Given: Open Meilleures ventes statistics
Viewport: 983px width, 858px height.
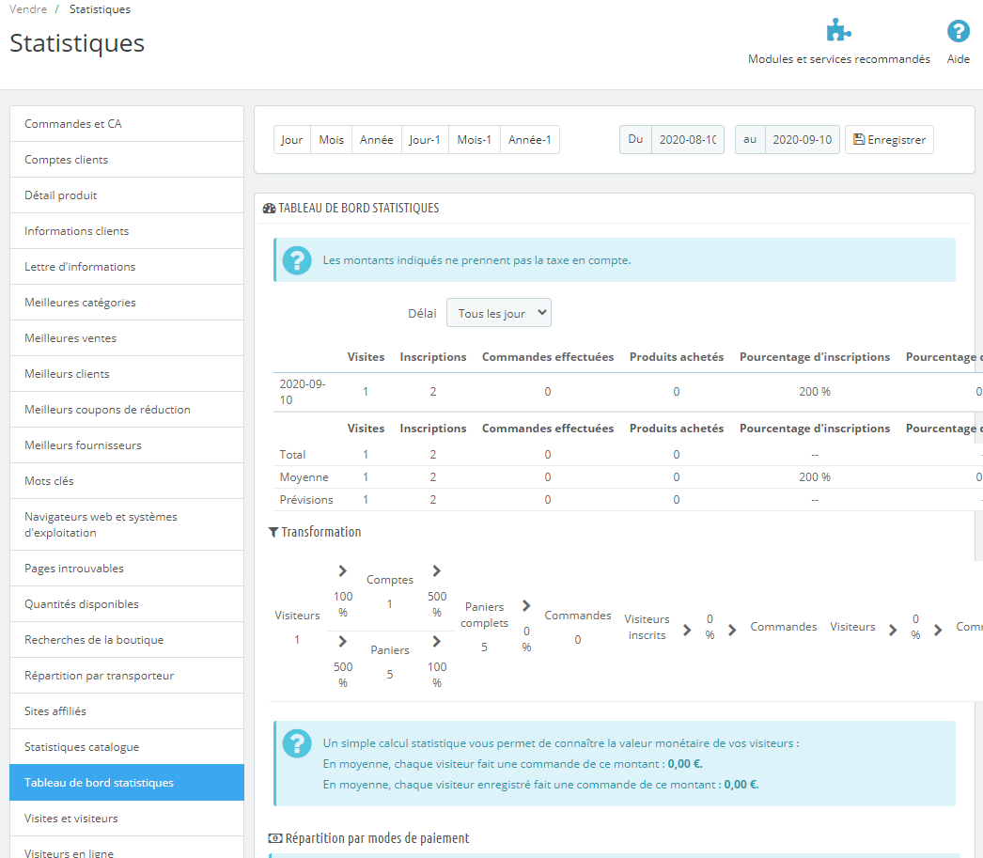Looking at the screenshot, I should click(127, 338).
